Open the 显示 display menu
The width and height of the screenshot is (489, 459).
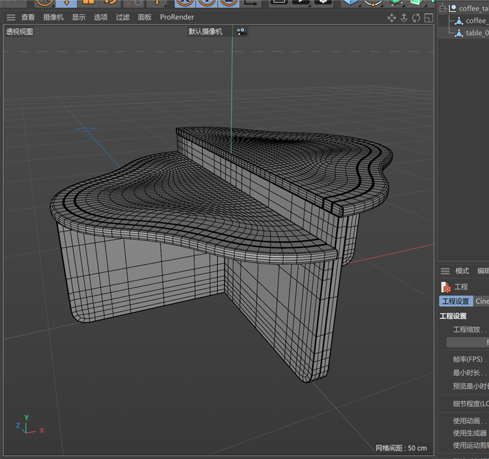pyautogui.click(x=78, y=18)
